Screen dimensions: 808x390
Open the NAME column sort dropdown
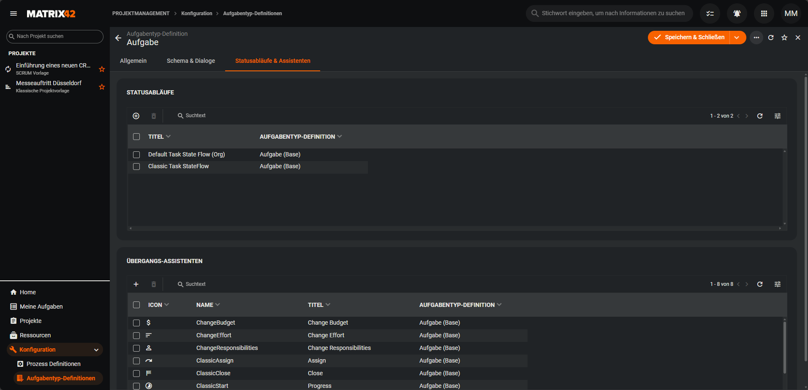pyautogui.click(x=218, y=305)
